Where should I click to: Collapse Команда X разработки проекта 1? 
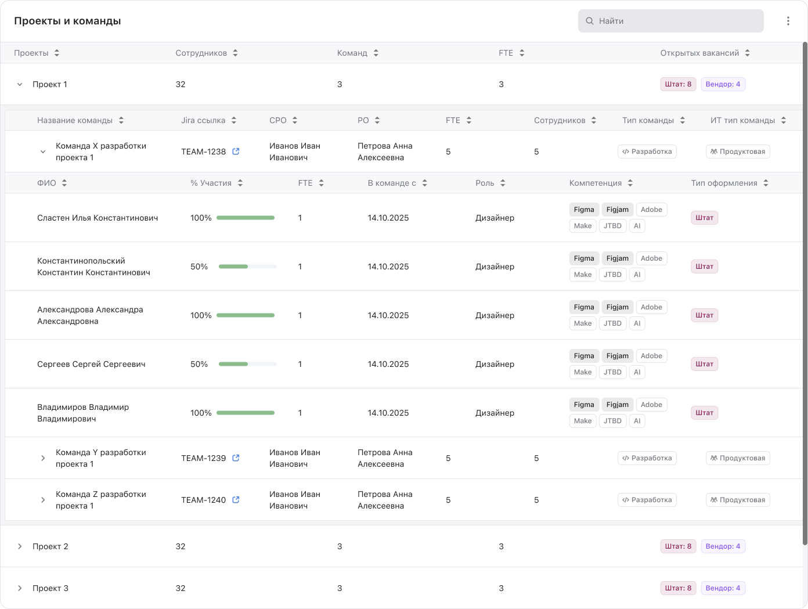43,152
